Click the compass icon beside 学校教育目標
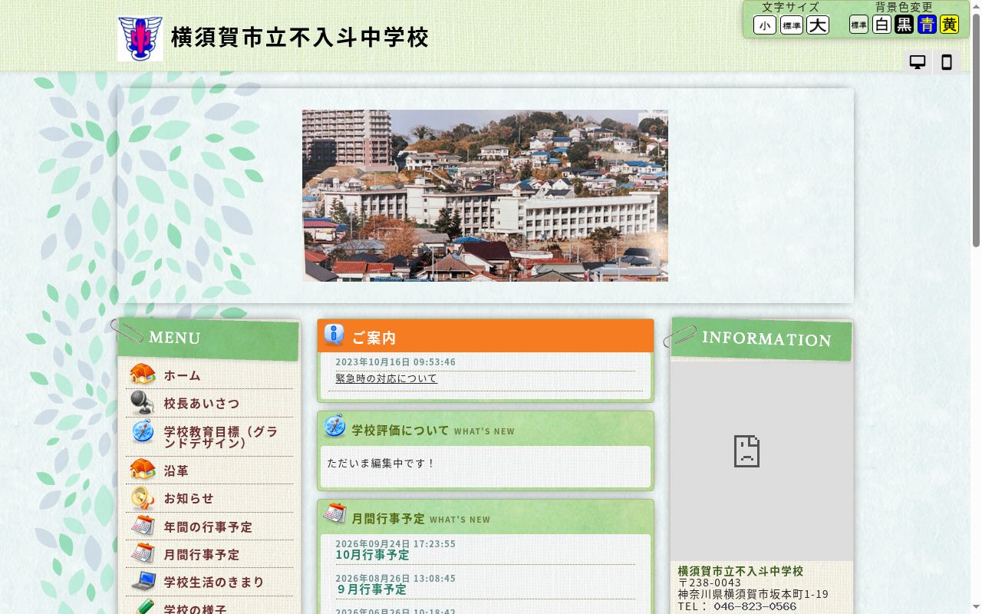 pos(143,431)
